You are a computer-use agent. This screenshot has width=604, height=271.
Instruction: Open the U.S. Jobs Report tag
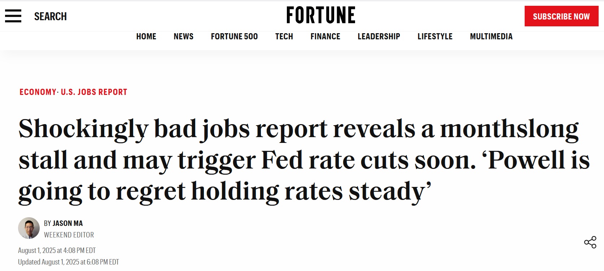94,92
